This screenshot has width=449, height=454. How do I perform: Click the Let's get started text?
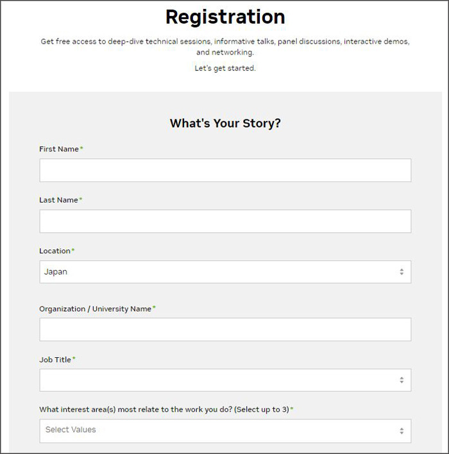pyautogui.click(x=225, y=68)
